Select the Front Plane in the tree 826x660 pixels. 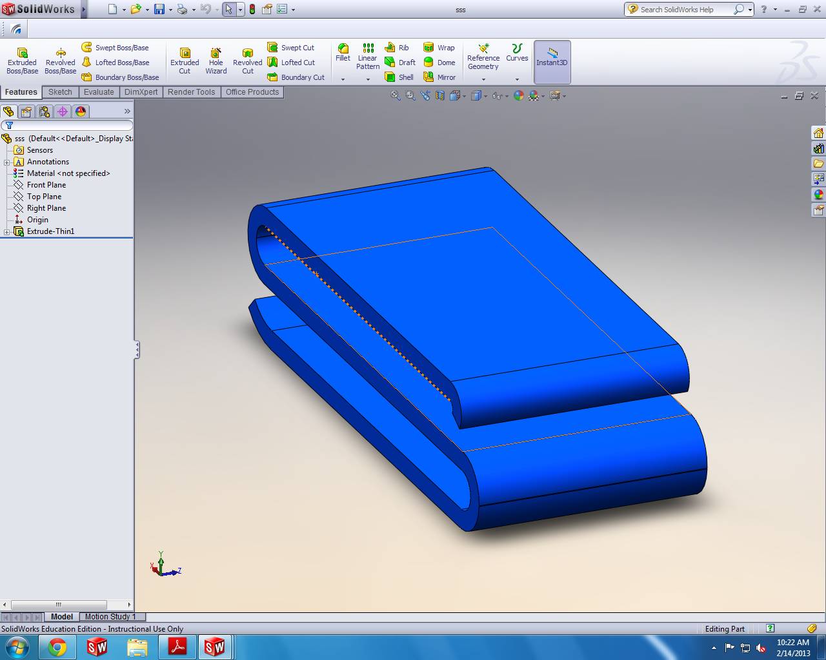click(46, 185)
